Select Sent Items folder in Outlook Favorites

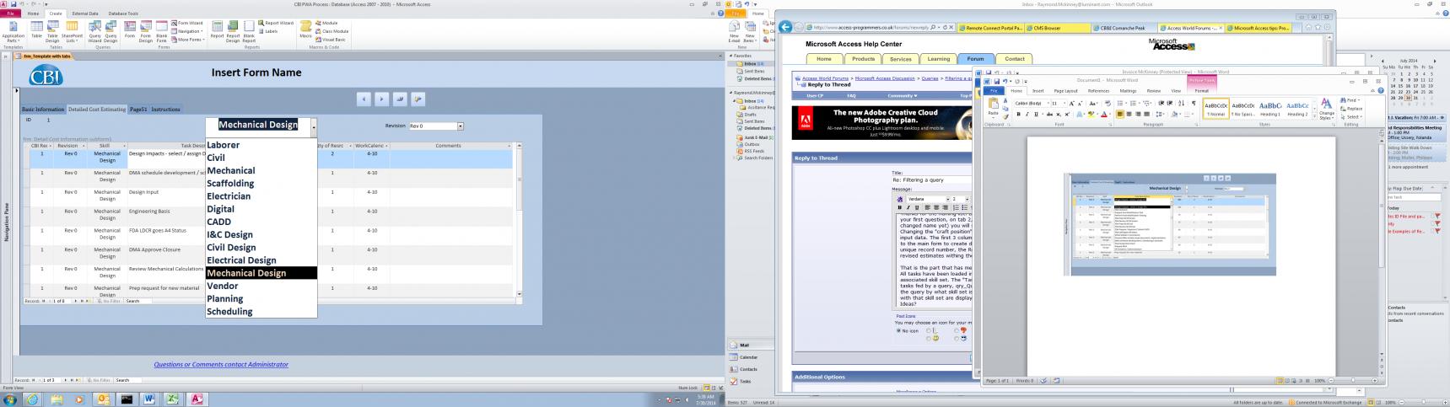coord(752,72)
